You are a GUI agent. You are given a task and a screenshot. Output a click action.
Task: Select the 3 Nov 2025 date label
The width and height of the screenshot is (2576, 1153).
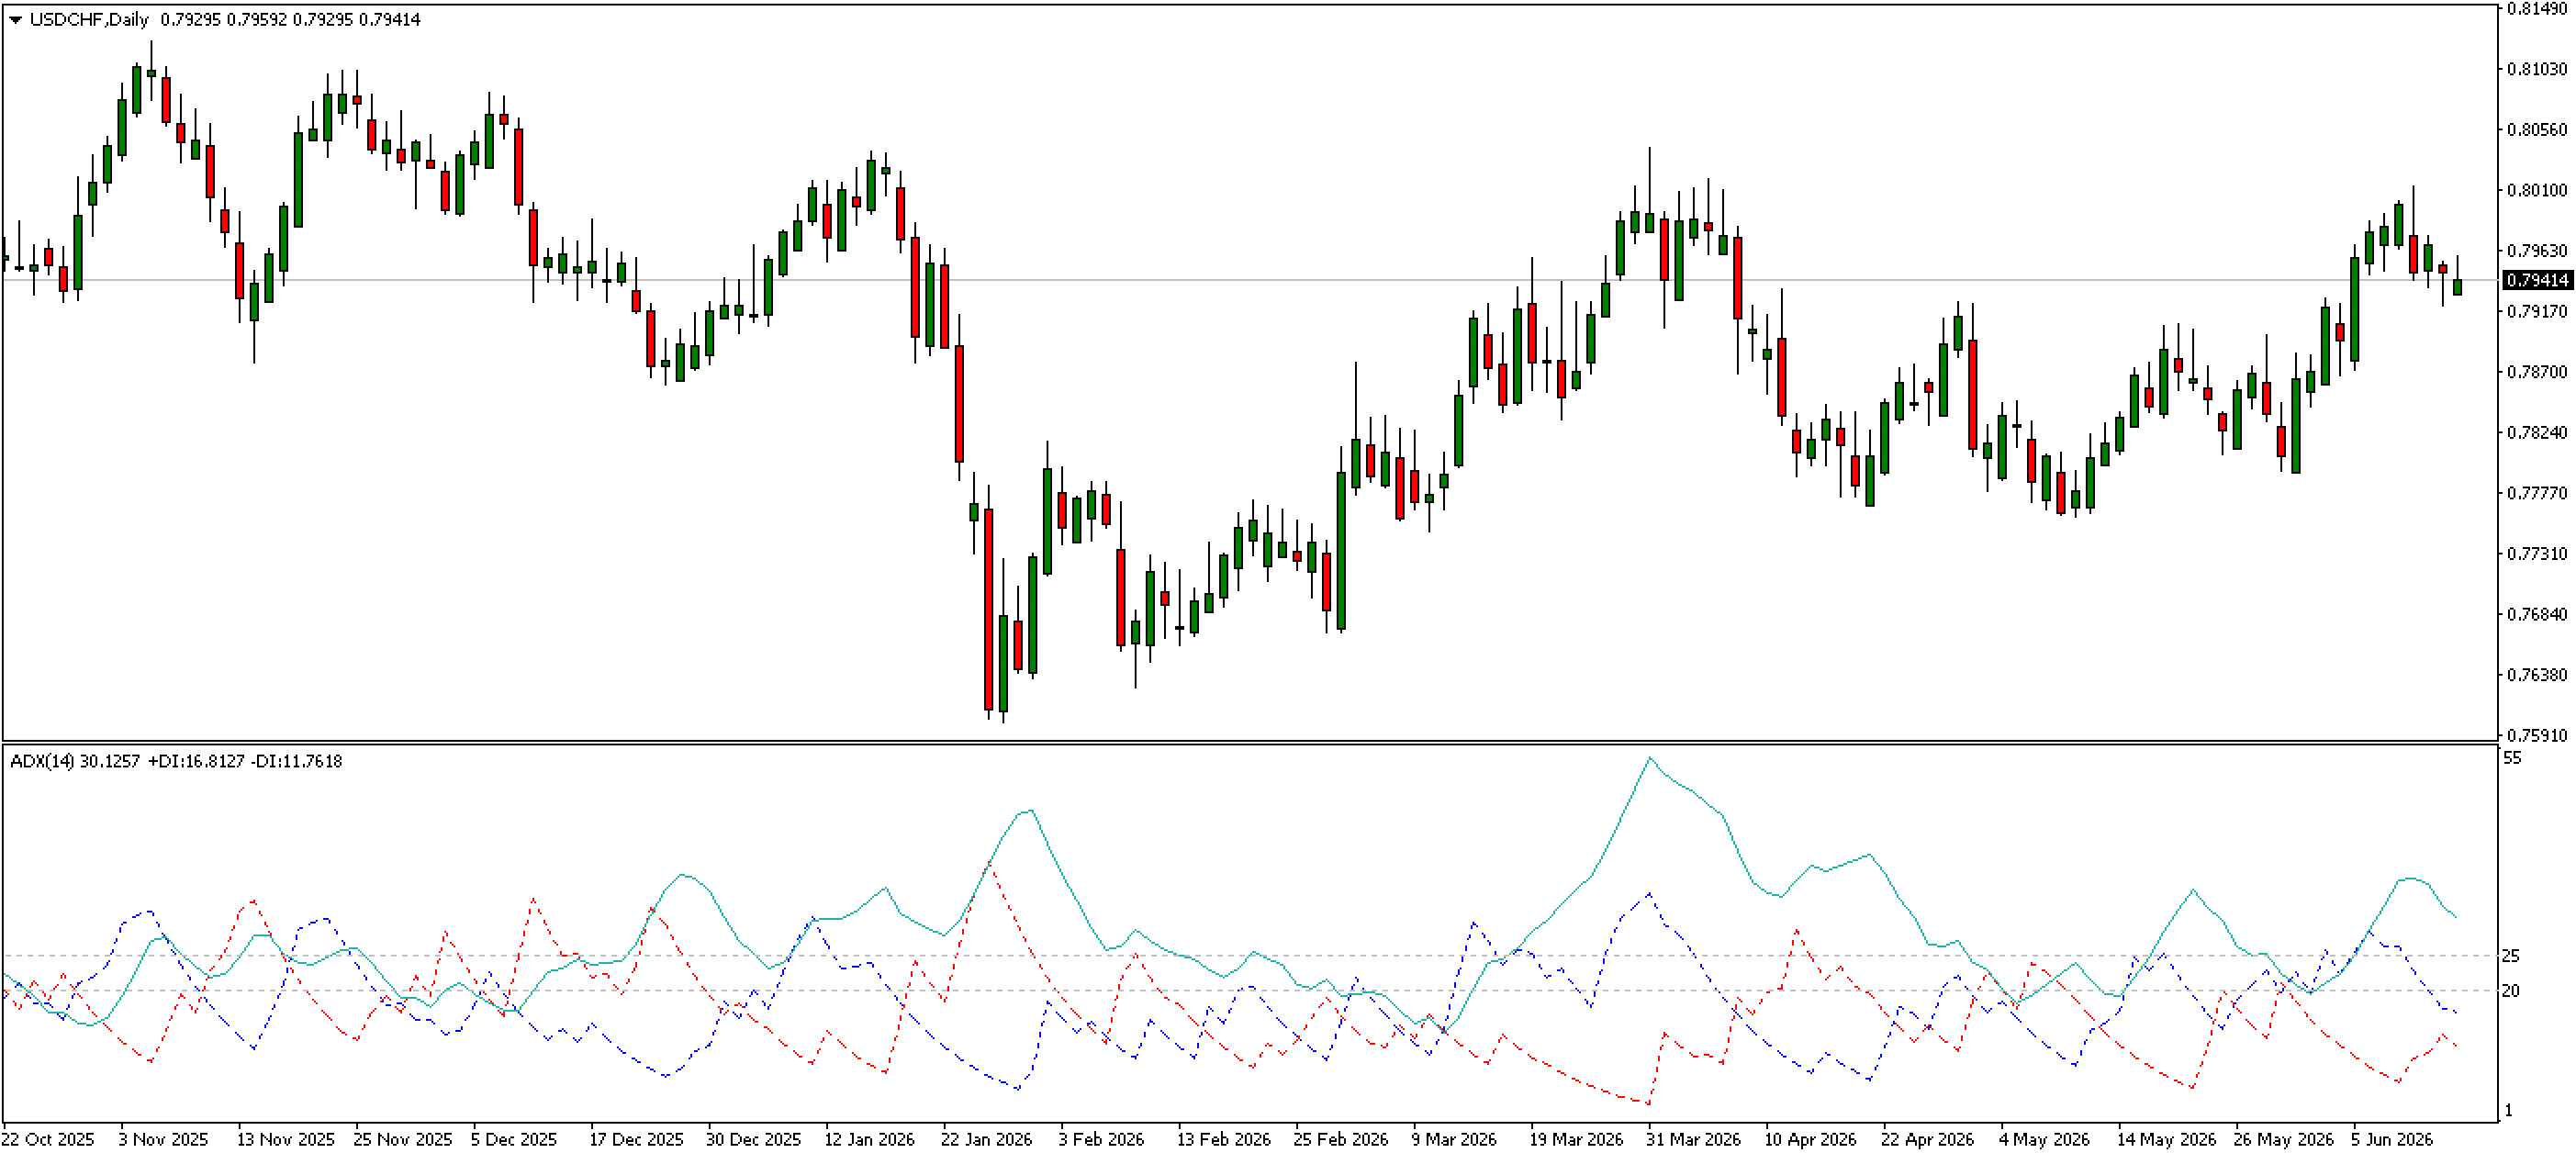163,1140
